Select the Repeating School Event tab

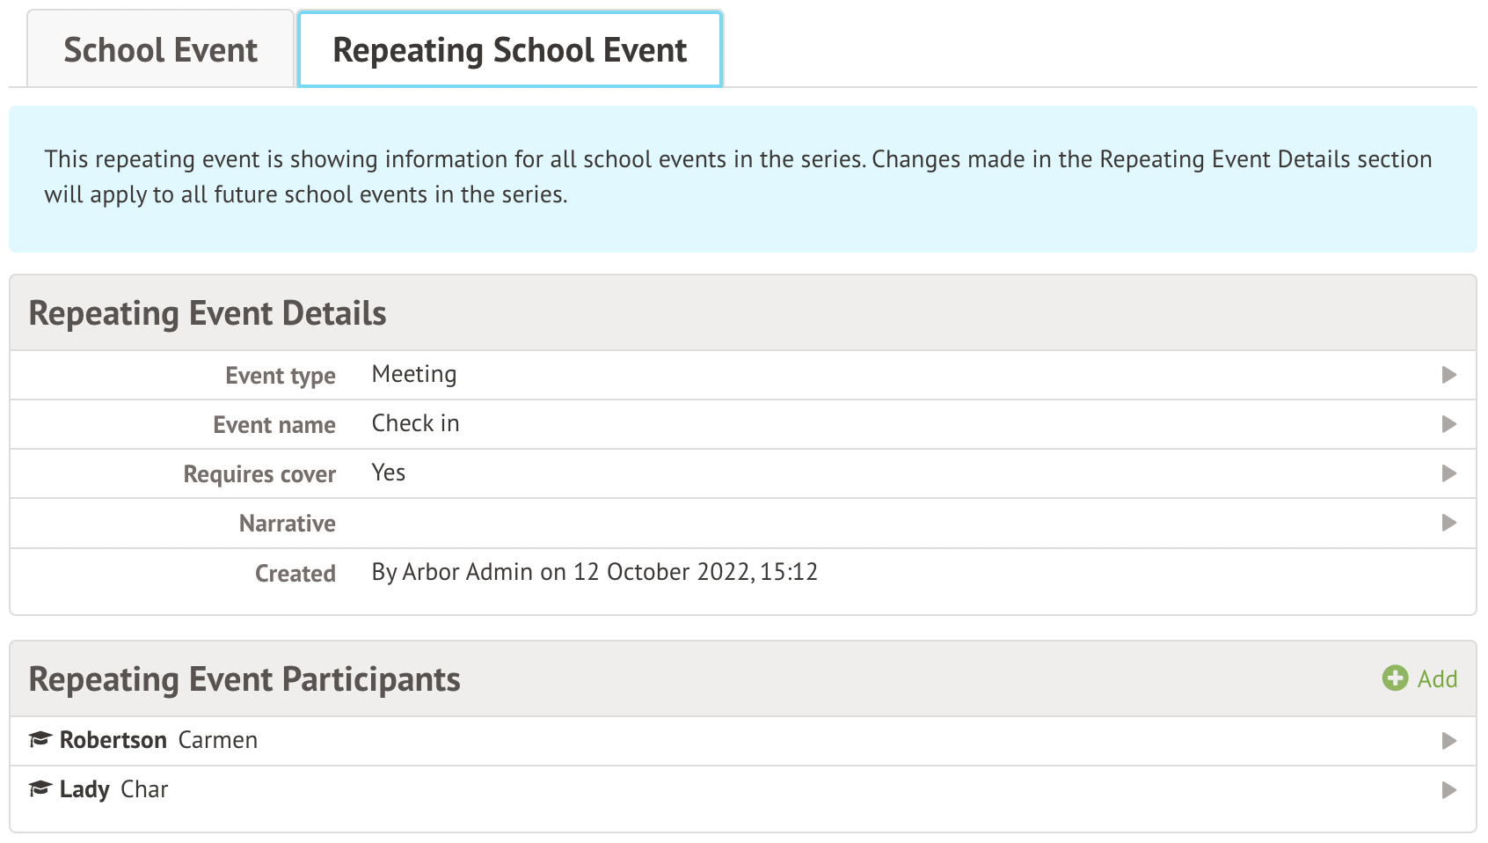(509, 50)
